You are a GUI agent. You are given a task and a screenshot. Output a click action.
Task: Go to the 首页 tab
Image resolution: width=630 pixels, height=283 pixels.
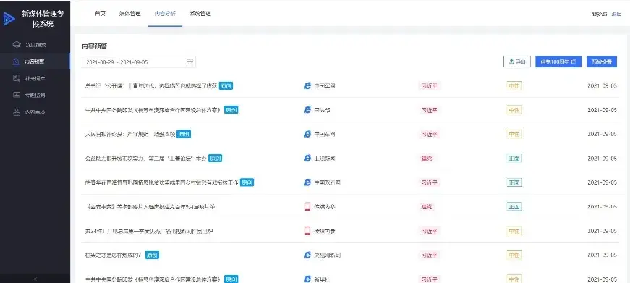point(100,13)
